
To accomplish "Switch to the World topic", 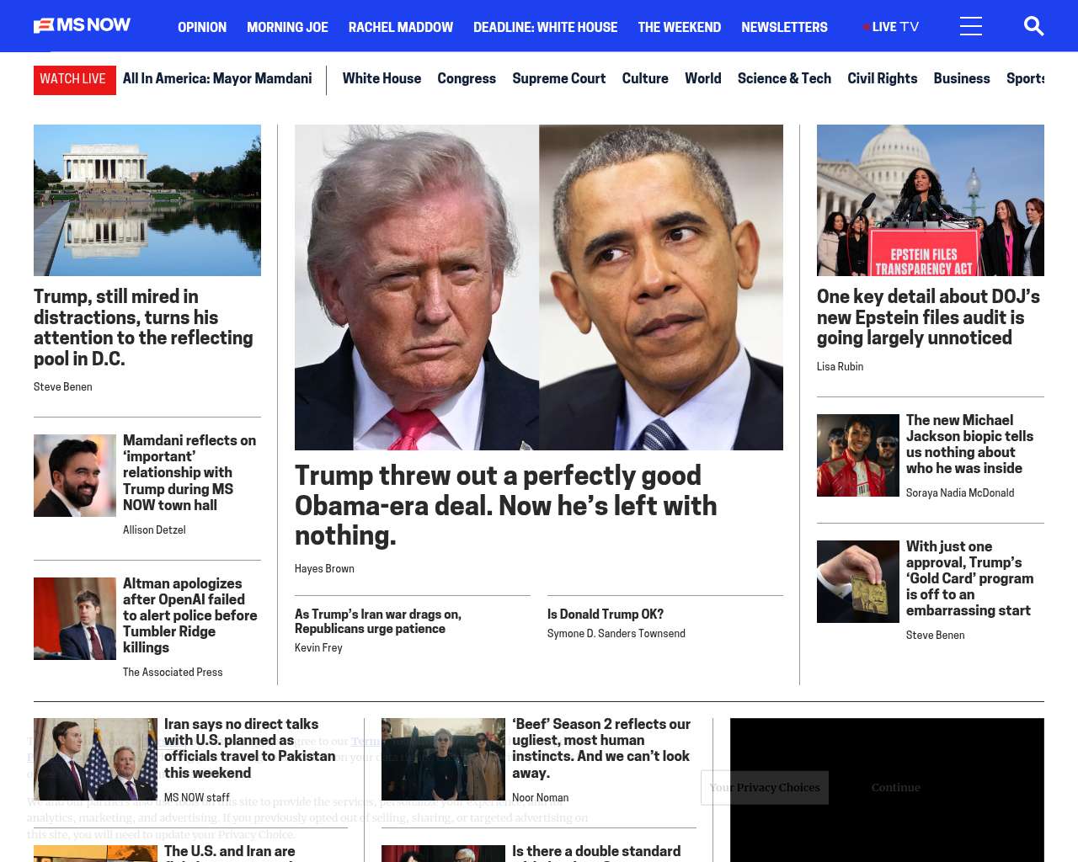I will click(x=702, y=78).
